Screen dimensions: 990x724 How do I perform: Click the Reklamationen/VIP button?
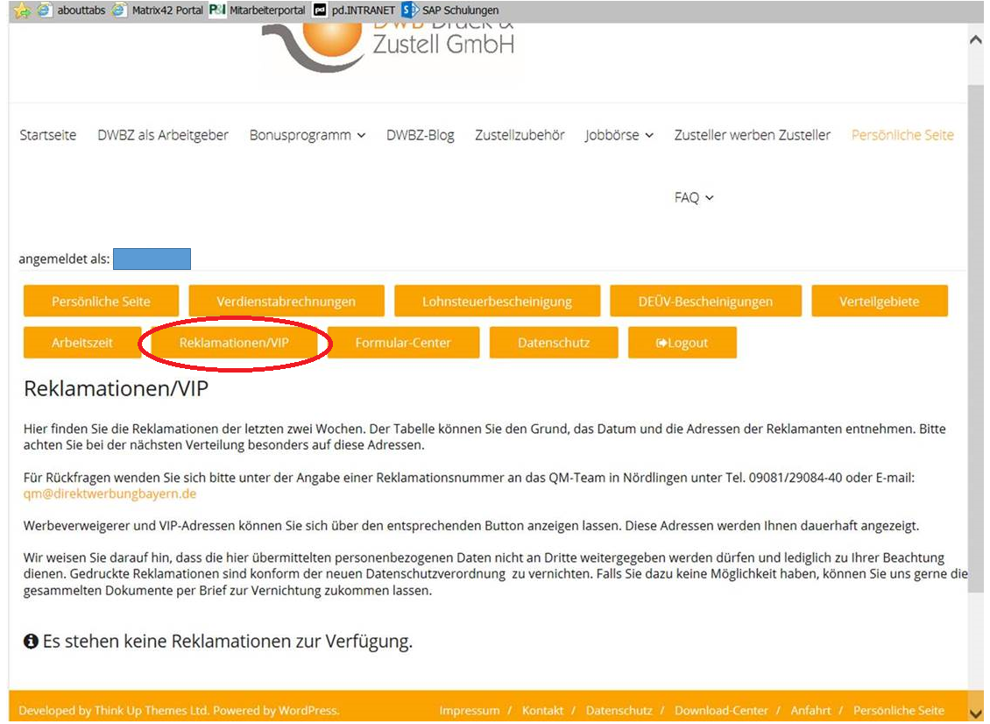click(234, 343)
